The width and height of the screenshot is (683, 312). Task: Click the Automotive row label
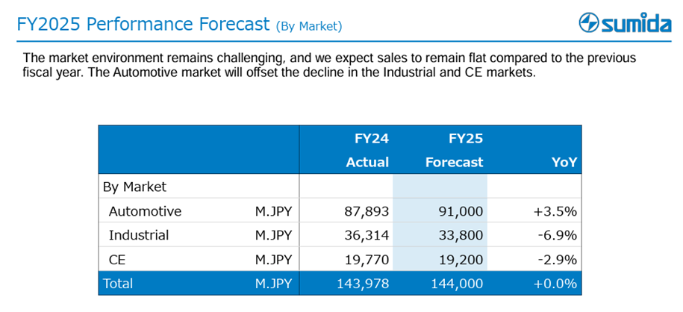click(145, 211)
